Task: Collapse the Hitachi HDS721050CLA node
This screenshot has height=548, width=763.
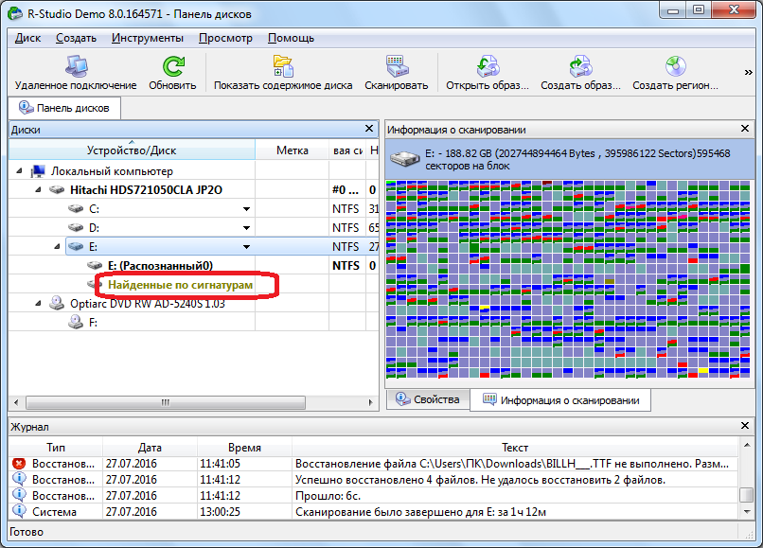Action: 39,190
